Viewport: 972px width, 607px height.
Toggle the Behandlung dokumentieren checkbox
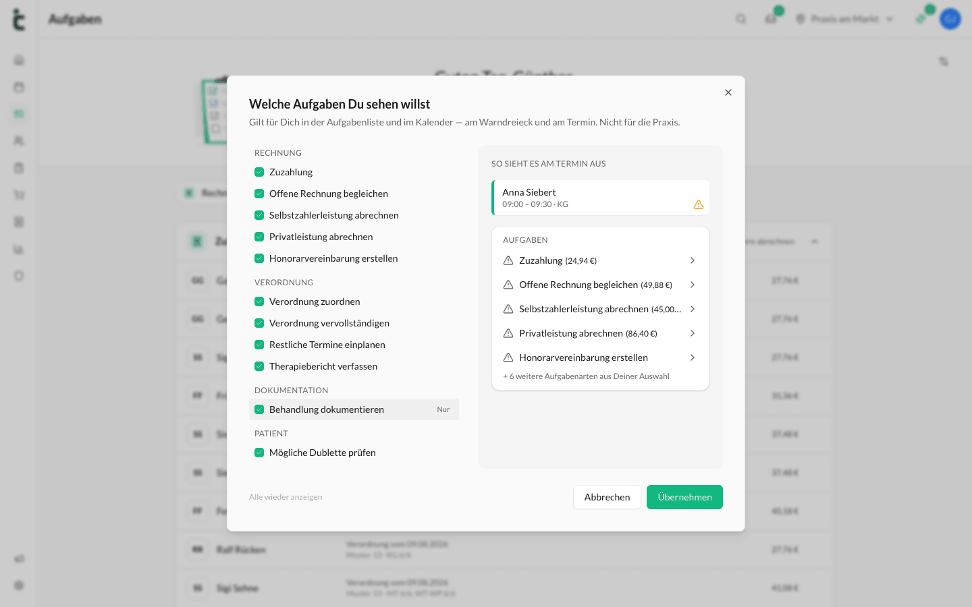[x=259, y=409]
